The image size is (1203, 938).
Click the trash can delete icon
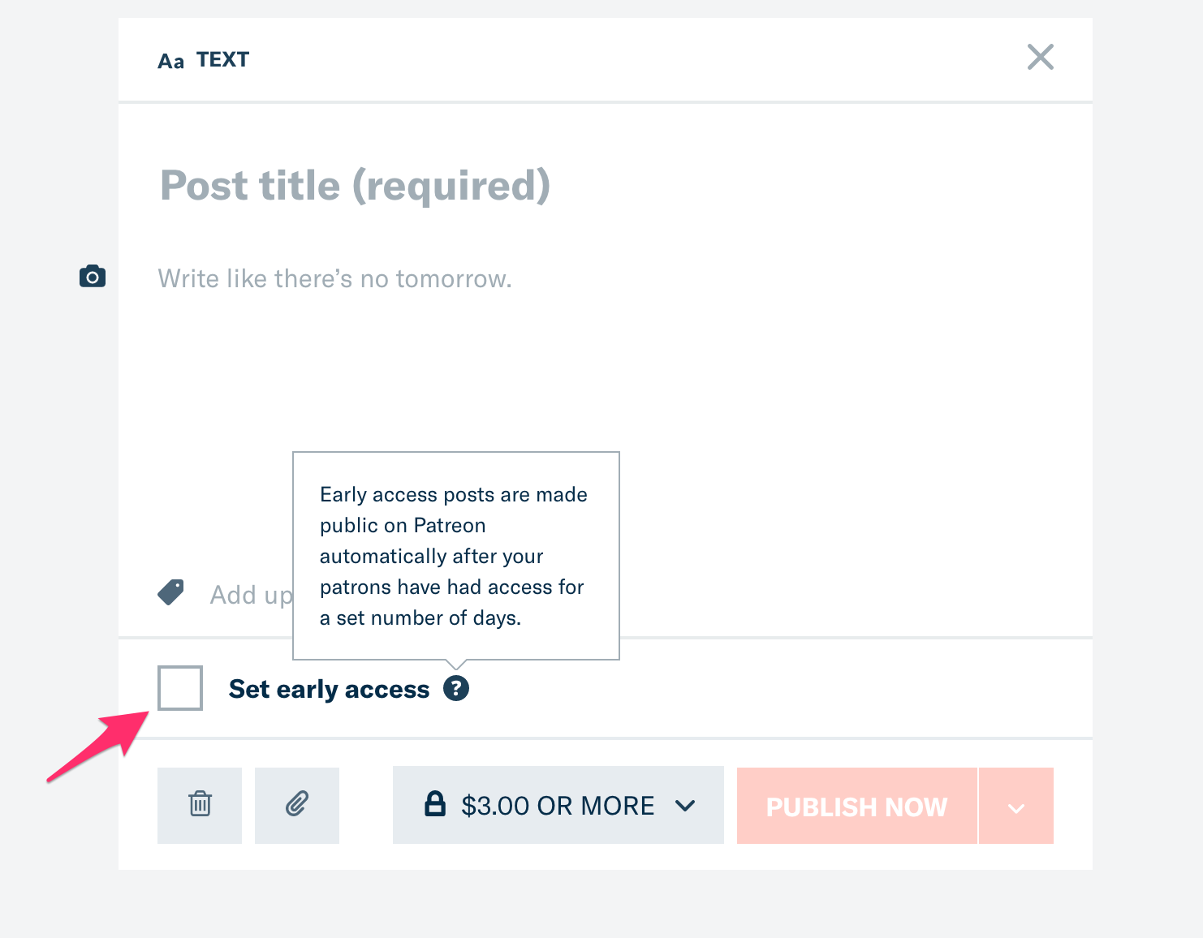coord(200,805)
